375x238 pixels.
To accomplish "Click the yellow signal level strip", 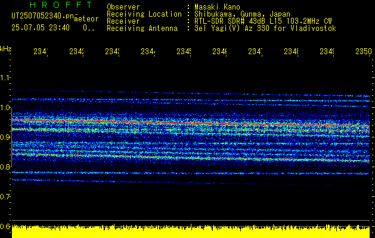I will [x=191, y=231].
